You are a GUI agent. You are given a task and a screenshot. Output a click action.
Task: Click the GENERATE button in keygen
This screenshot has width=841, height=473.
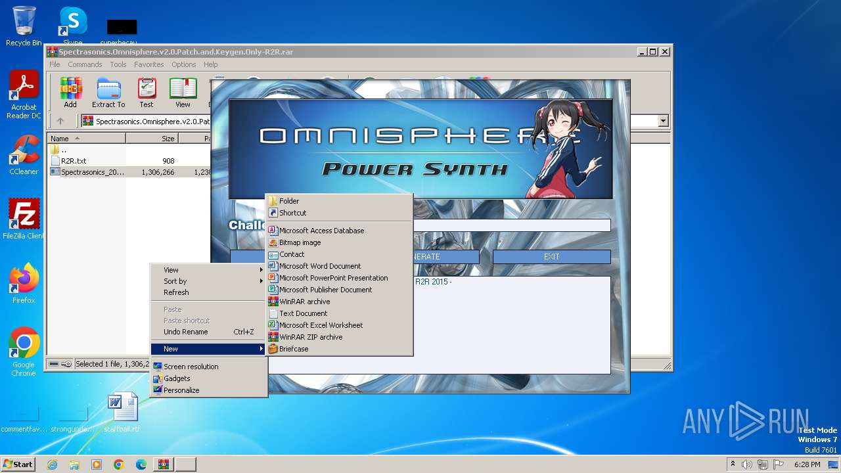point(445,257)
